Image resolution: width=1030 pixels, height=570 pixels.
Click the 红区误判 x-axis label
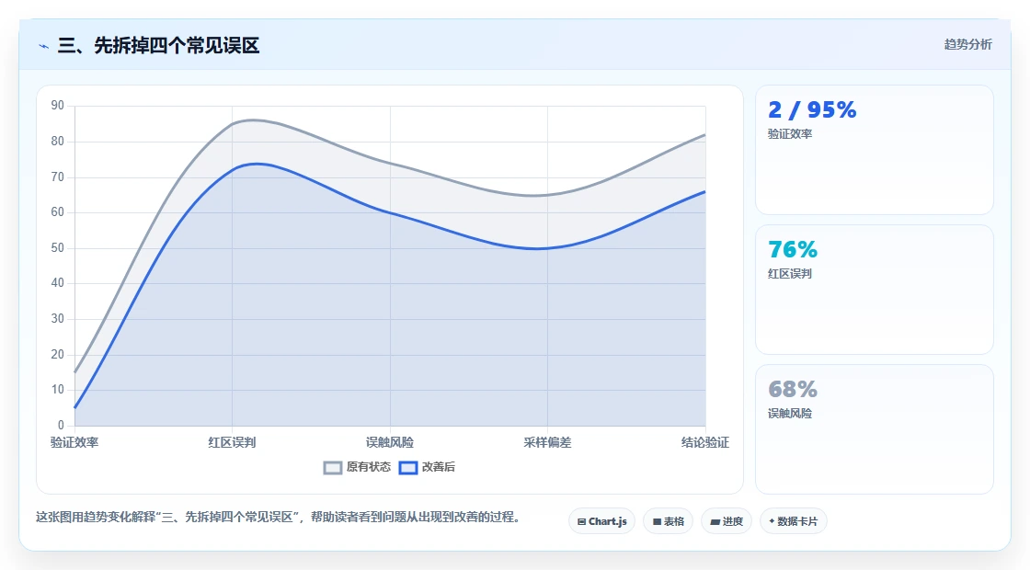(x=232, y=442)
